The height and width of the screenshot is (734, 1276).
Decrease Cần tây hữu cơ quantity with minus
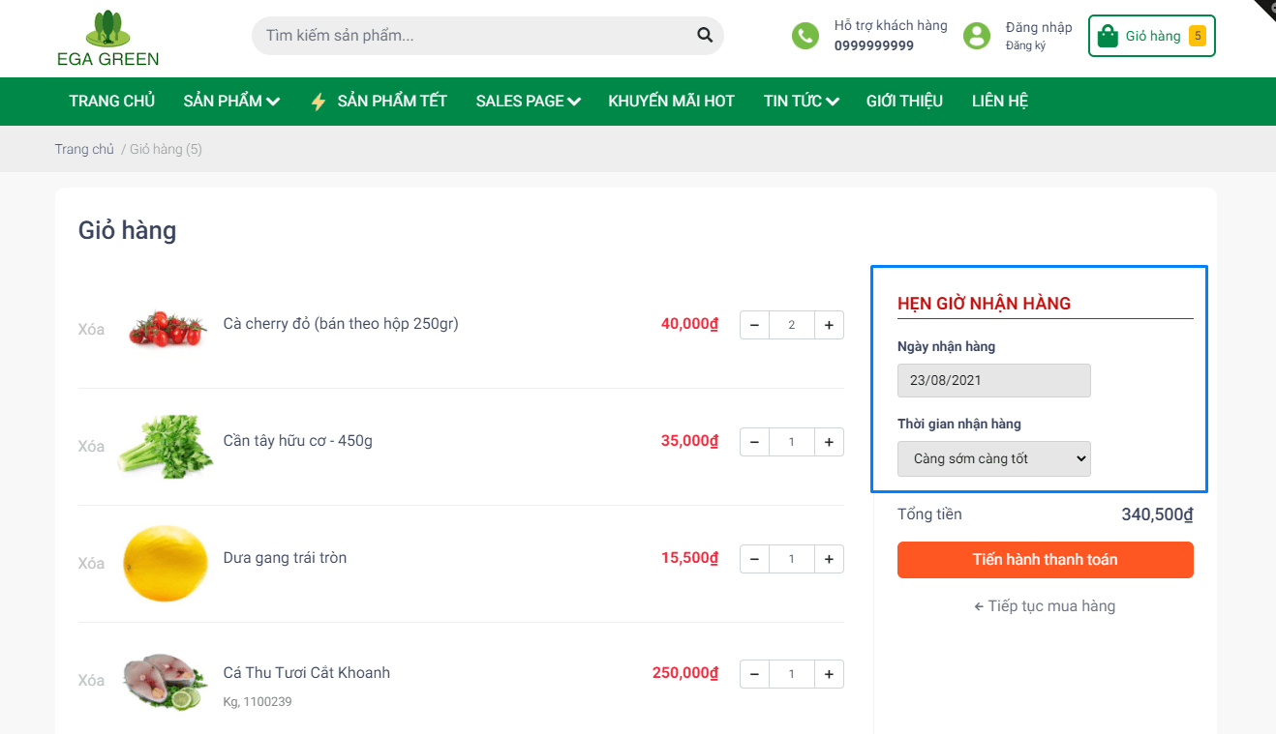754,442
